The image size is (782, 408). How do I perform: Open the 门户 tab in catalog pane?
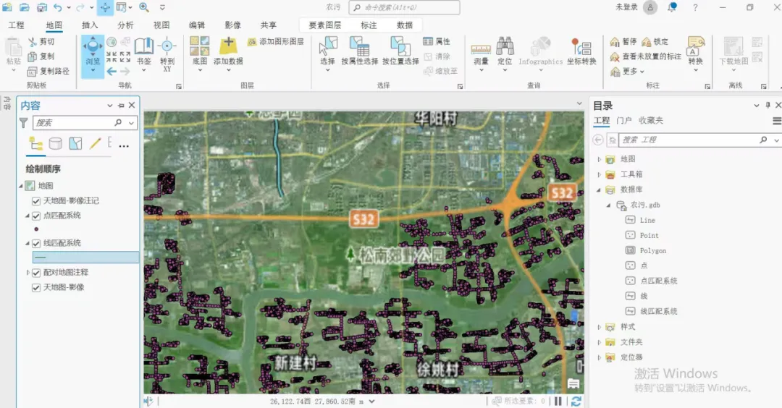pos(623,121)
